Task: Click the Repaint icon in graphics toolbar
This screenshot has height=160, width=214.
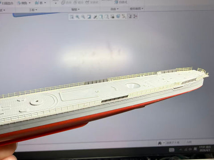Action: (x=89, y=16)
